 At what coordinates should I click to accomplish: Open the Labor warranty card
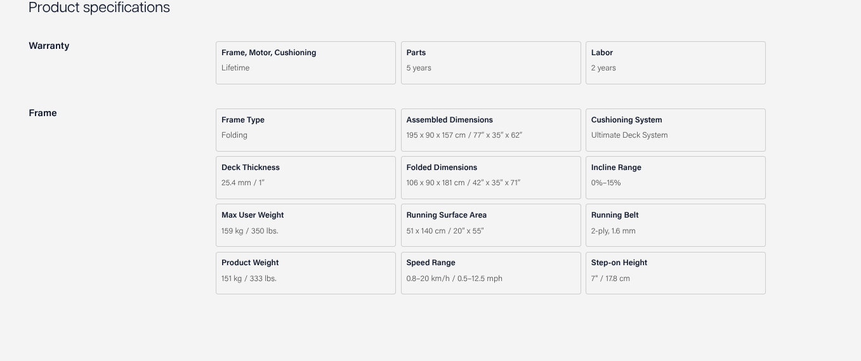675,63
